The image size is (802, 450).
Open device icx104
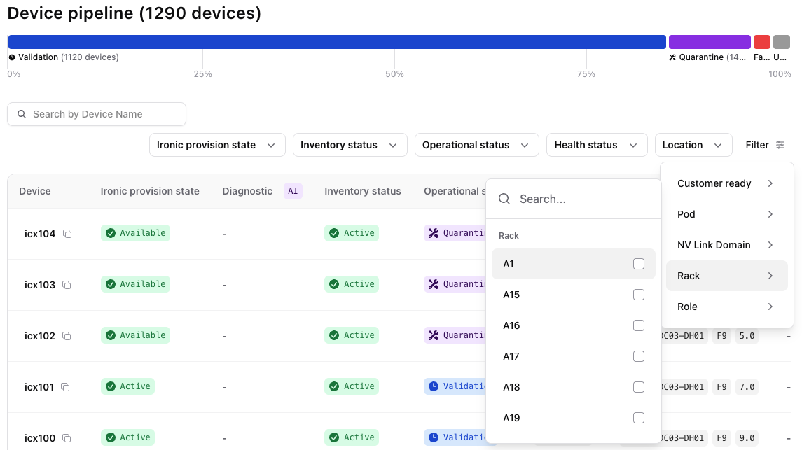(40, 234)
